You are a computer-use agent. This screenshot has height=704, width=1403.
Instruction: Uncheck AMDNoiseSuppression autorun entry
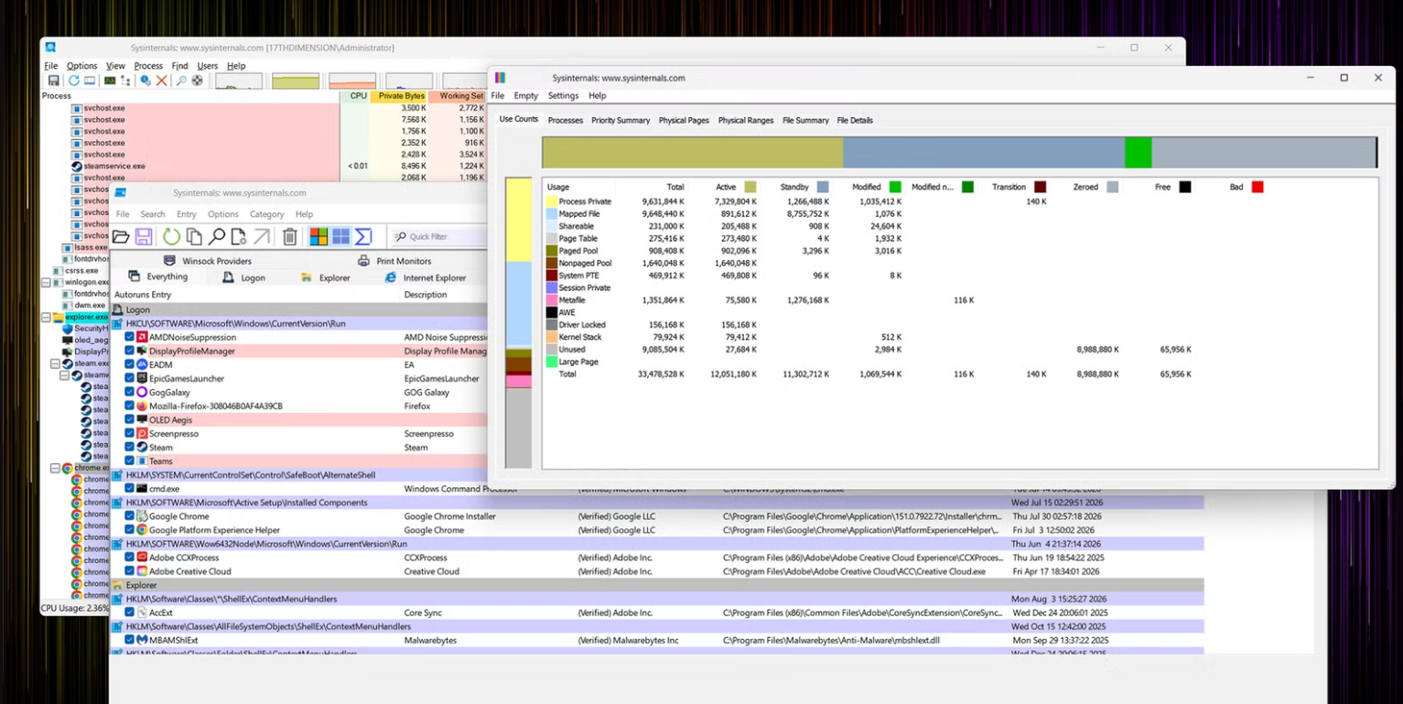(x=129, y=337)
